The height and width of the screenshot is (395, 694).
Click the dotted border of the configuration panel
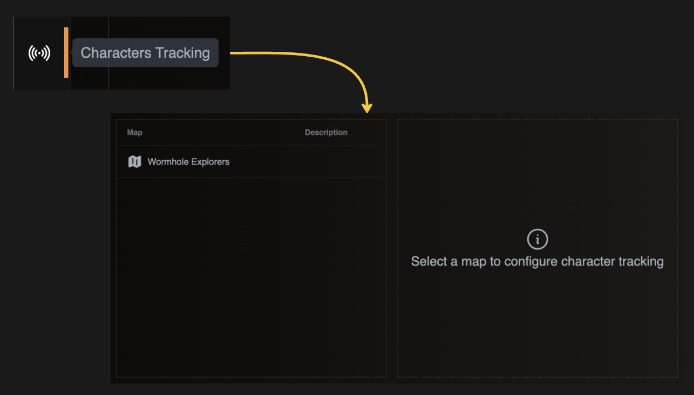(537, 119)
